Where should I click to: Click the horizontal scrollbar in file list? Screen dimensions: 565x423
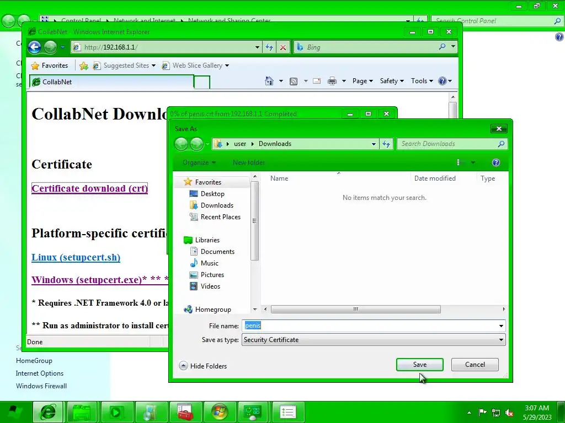point(355,310)
